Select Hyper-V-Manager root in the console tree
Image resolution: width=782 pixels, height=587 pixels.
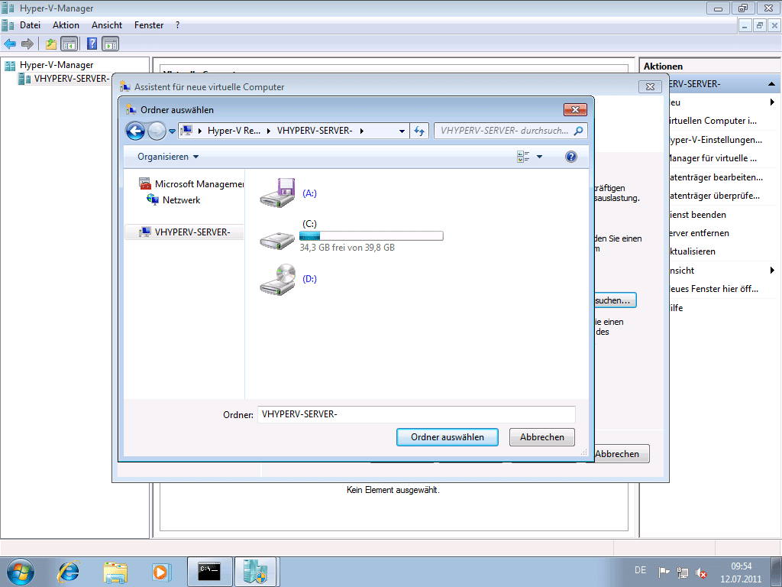(x=49, y=65)
